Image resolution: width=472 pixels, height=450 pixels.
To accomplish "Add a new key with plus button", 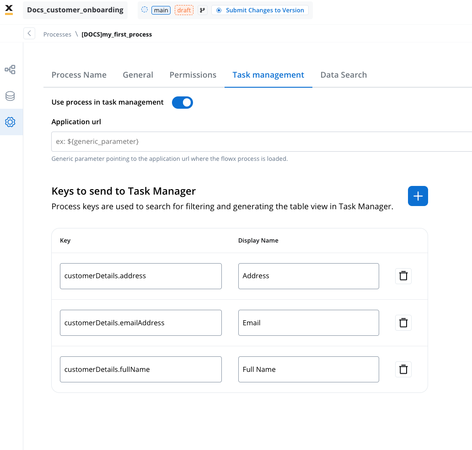I will [x=418, y=196].
